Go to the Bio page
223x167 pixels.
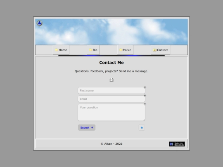point(93,50)
